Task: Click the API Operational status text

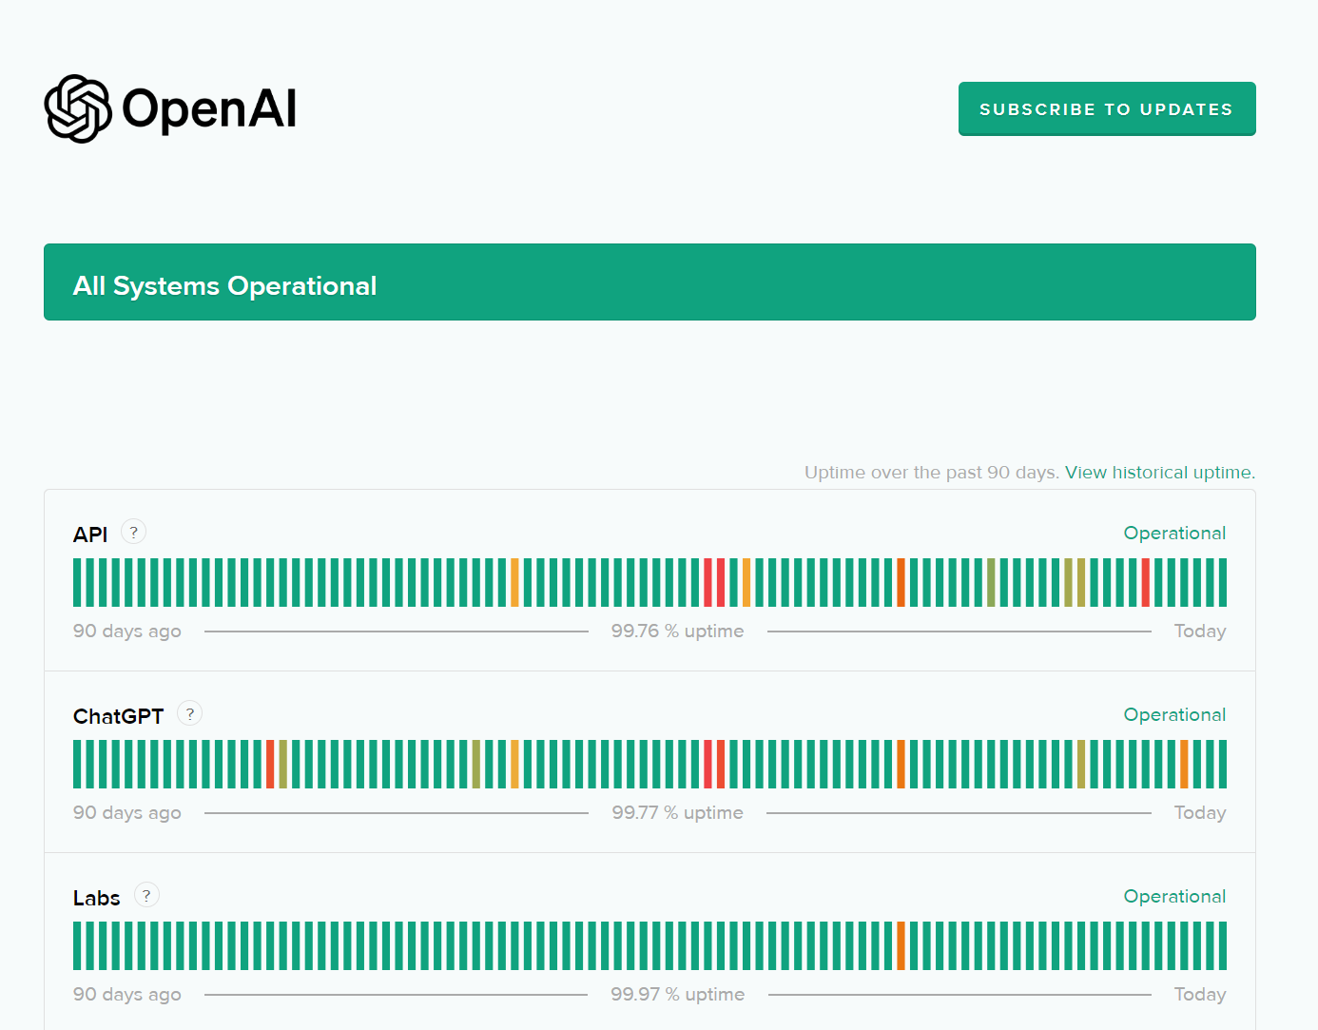Action: [x=1174, y=534]
